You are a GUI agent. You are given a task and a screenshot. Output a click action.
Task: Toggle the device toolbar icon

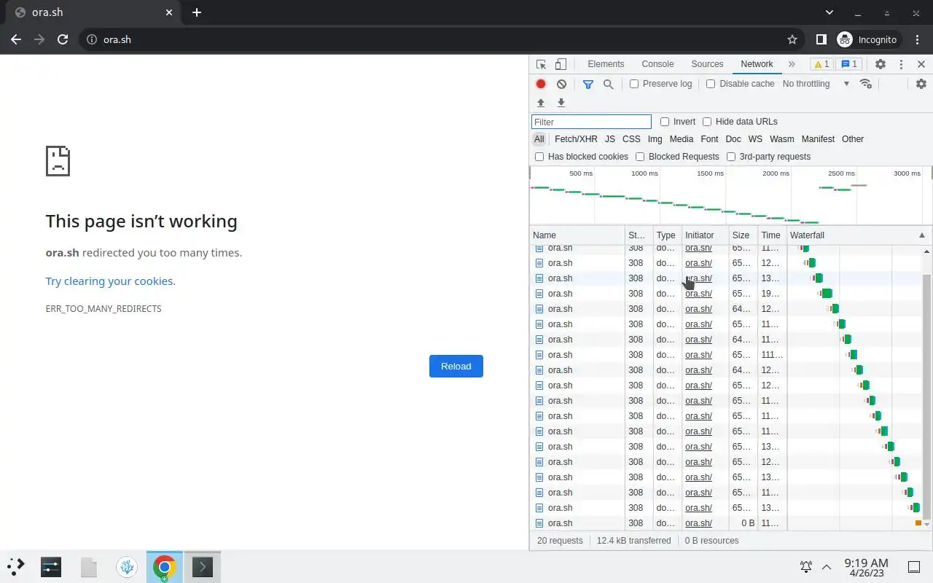(x=561, y=64)
